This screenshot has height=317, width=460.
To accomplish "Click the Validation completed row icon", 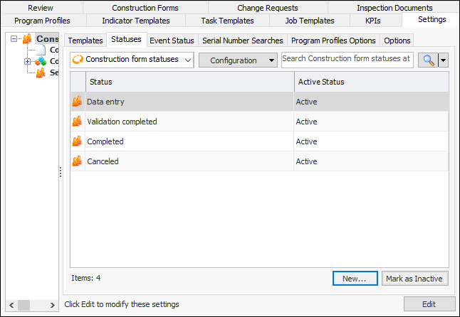I will pos(77,122).
